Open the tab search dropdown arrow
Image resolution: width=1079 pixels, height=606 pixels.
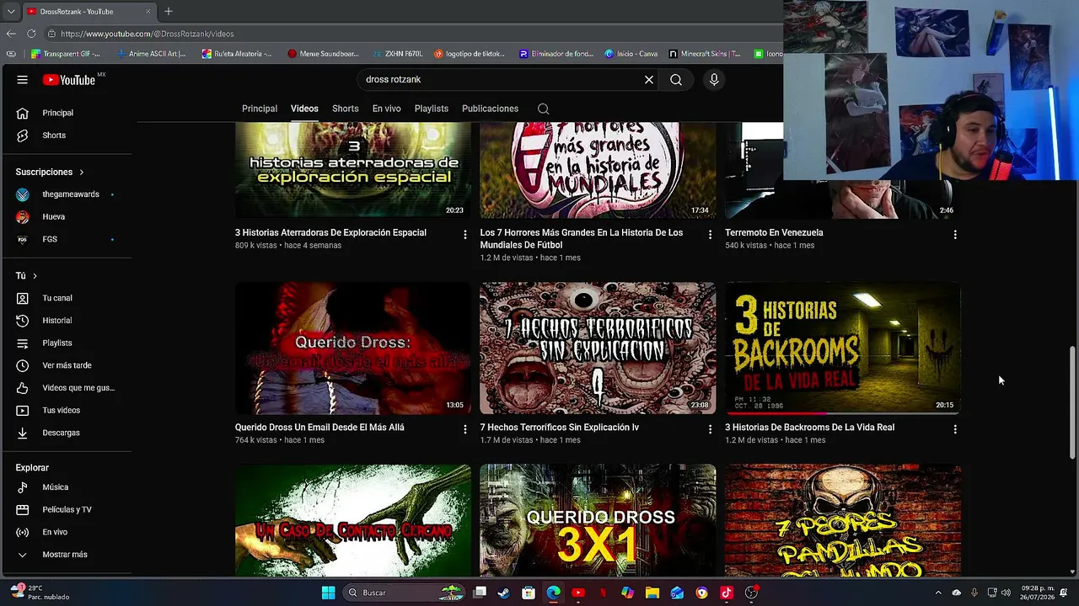[x=10, y=12]
